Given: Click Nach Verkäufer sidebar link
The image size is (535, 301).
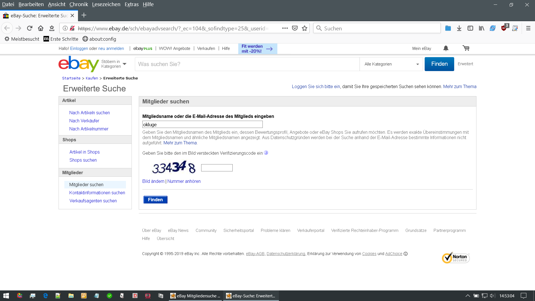Looking at the screenshot, I should pos(84,121).
